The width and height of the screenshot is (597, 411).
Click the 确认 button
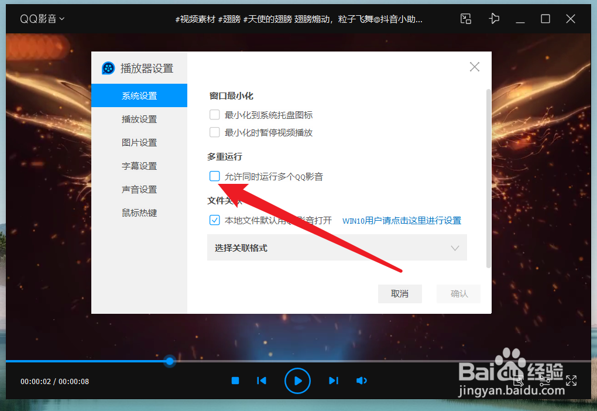pos(459,294)
